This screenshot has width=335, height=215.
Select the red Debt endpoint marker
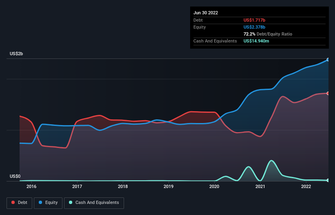point(328,93)
